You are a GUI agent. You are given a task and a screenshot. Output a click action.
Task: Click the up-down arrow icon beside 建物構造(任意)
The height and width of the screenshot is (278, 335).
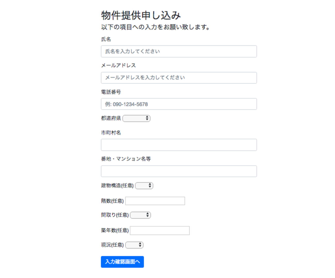tap(150, 185)
